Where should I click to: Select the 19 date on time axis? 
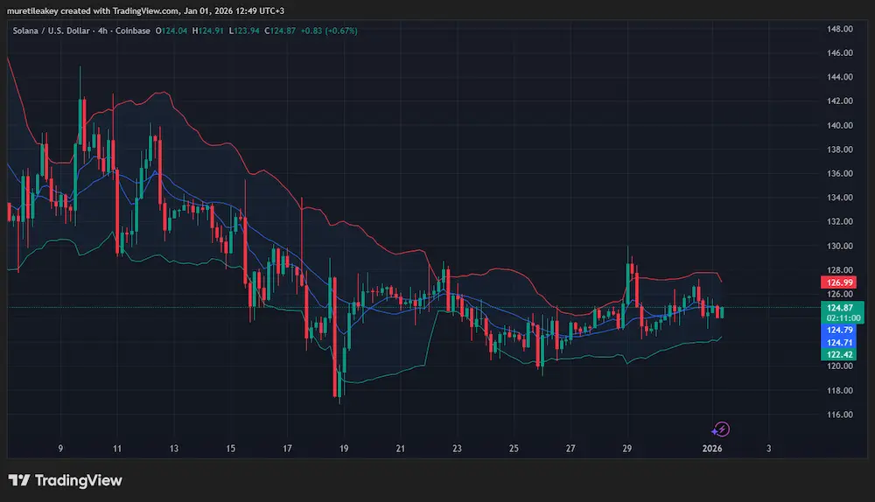[x=344, y=449]
